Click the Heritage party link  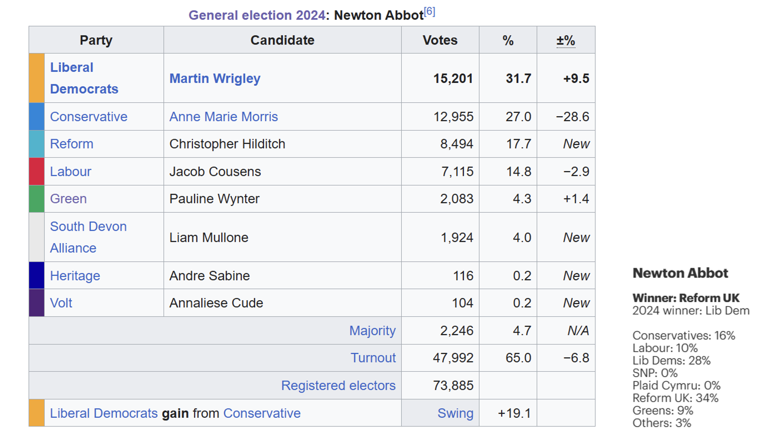75,276
